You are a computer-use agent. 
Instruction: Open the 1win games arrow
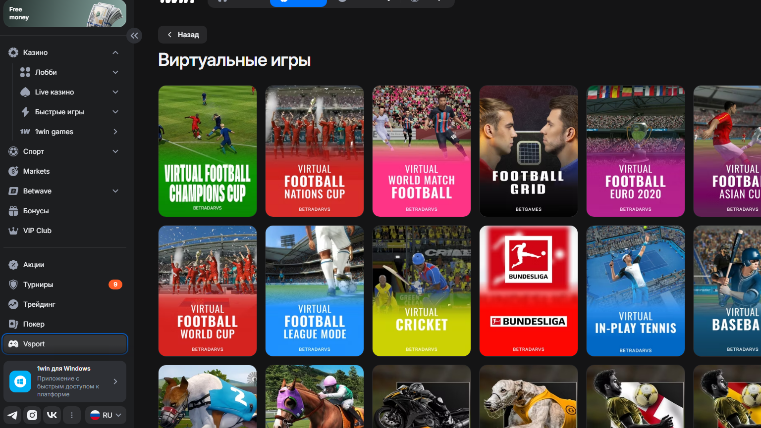point(115,132)
